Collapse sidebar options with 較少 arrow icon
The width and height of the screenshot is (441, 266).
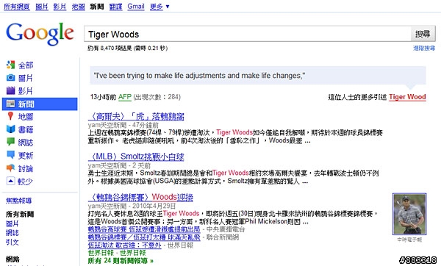coord(11,181)
